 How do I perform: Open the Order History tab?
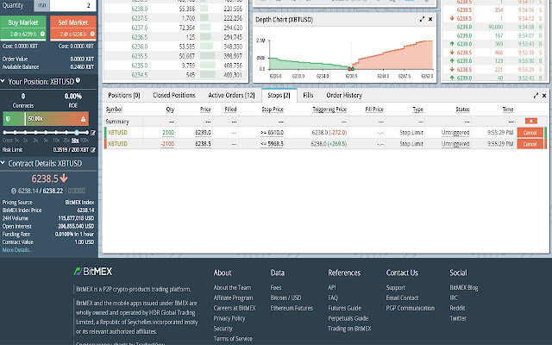(x=344, y=95)
